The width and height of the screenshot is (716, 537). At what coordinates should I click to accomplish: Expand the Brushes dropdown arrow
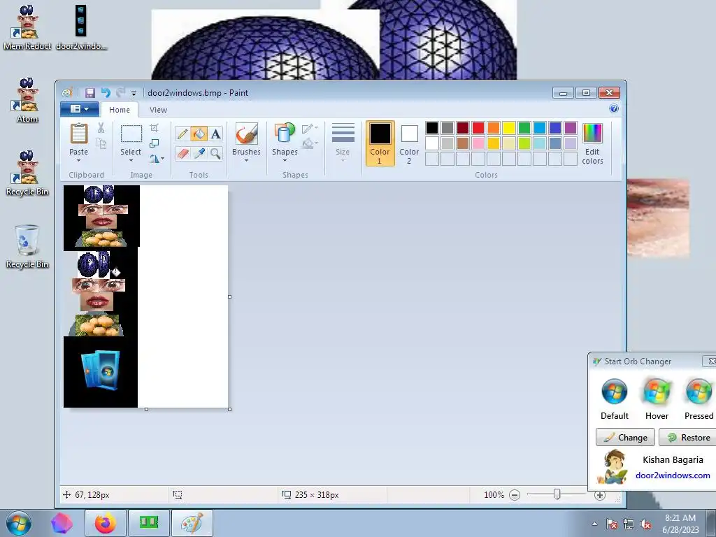point(247,160)
